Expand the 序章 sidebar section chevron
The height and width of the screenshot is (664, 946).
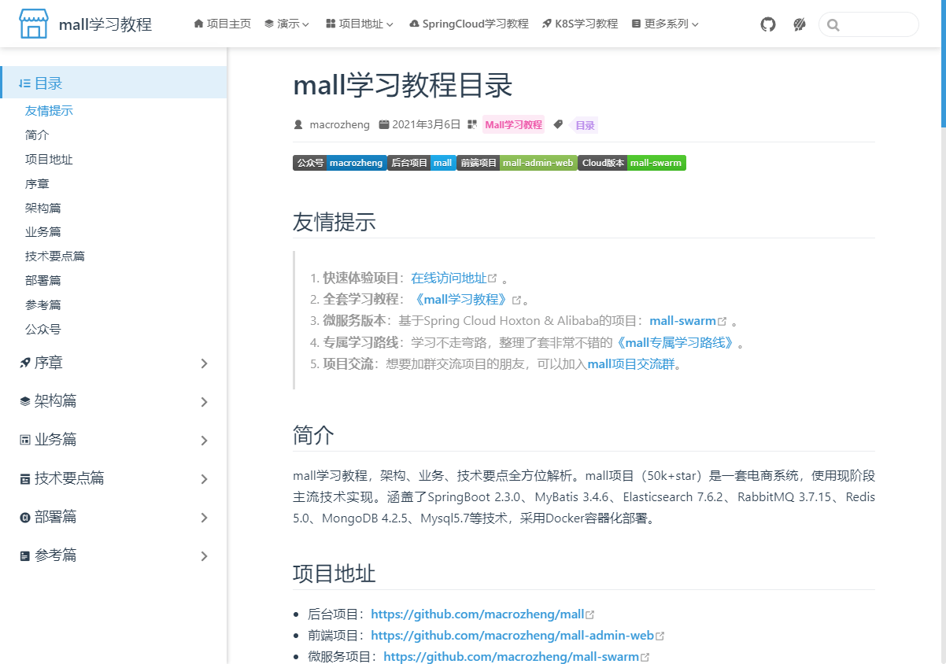[x=204, y=363]
